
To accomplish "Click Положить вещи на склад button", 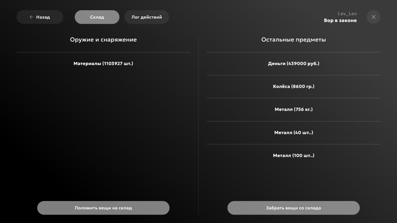I will point(103,208).
